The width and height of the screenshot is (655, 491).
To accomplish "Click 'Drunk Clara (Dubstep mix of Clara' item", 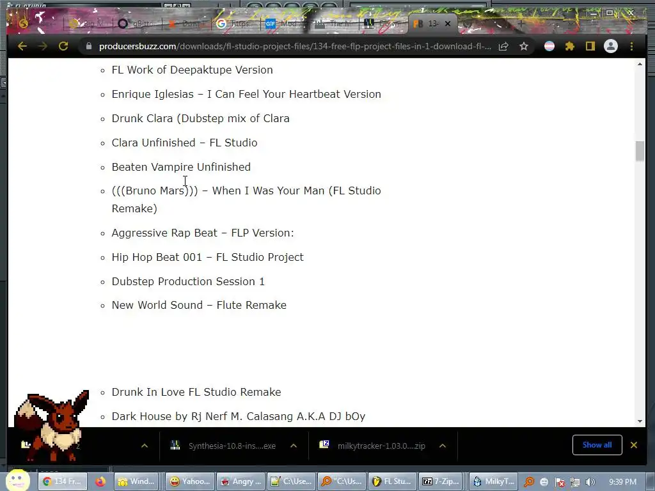I will (200, 118).
